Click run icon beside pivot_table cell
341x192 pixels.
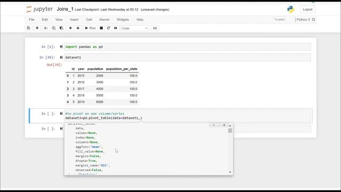[x=61, y=114]
